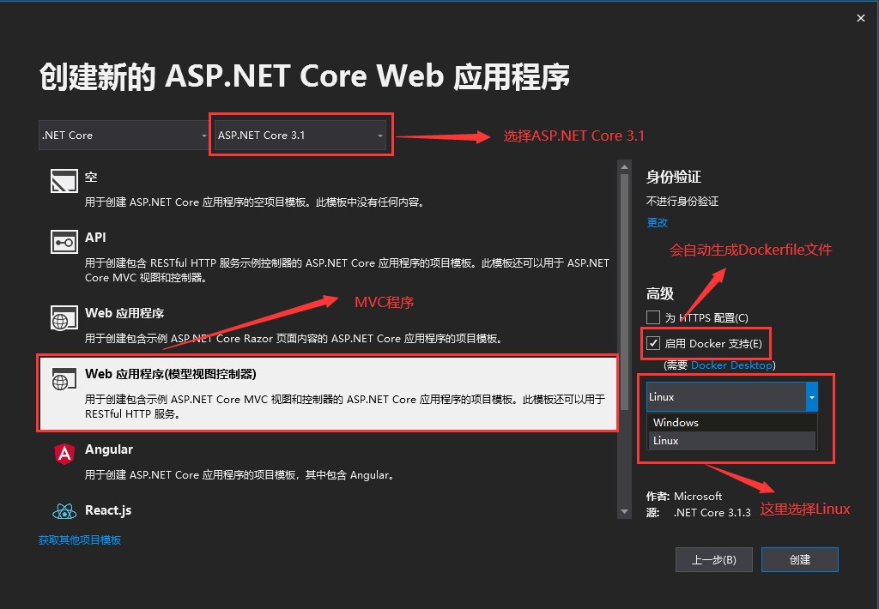879x609 pixels.
Task: Enable the 为 HTTPS 配置 checkbox
Action: click(x=653, y=317)
